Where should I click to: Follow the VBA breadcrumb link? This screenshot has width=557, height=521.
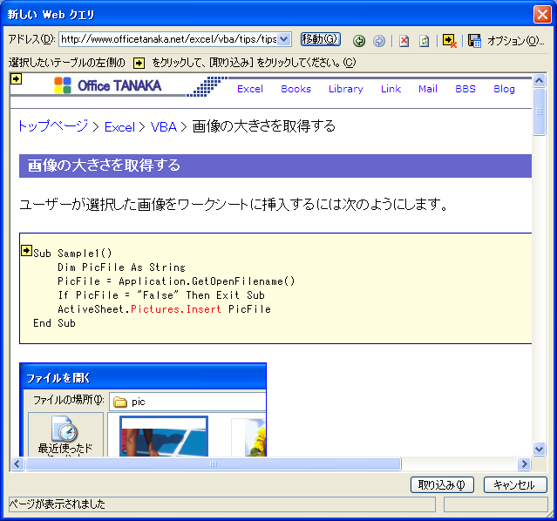163,127
